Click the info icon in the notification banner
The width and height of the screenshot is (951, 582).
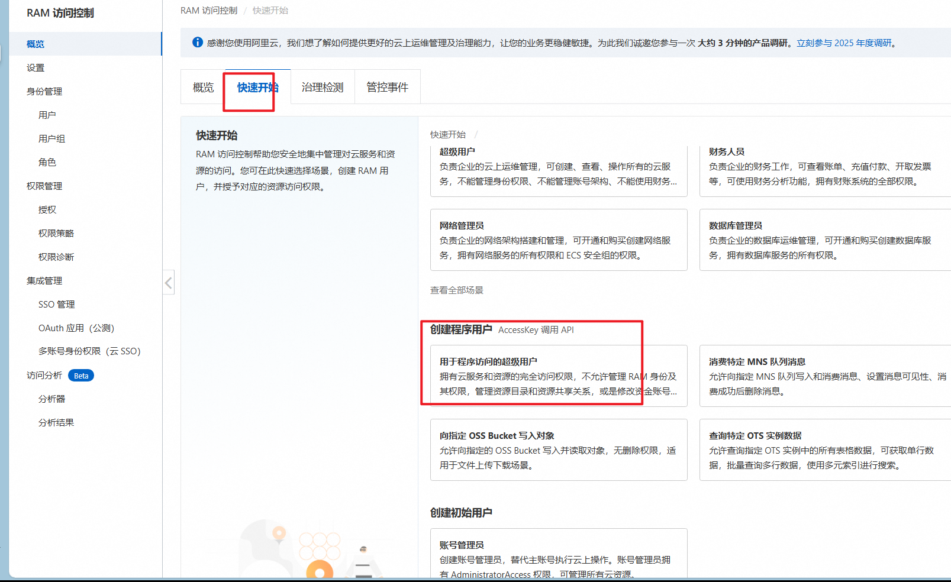tap(197, 42)
